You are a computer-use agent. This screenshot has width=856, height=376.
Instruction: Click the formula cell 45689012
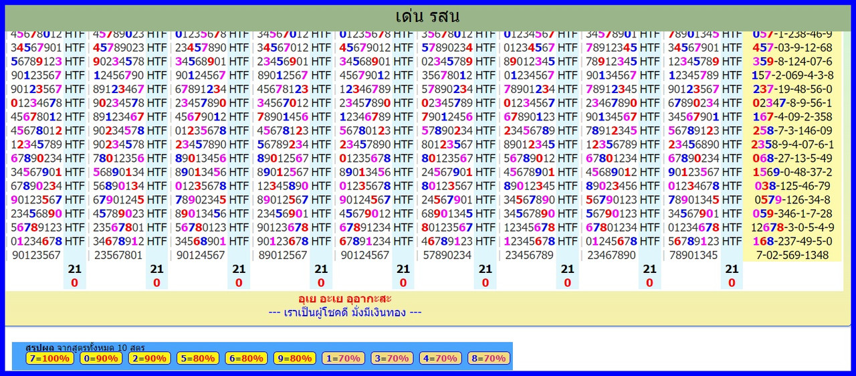611,172
